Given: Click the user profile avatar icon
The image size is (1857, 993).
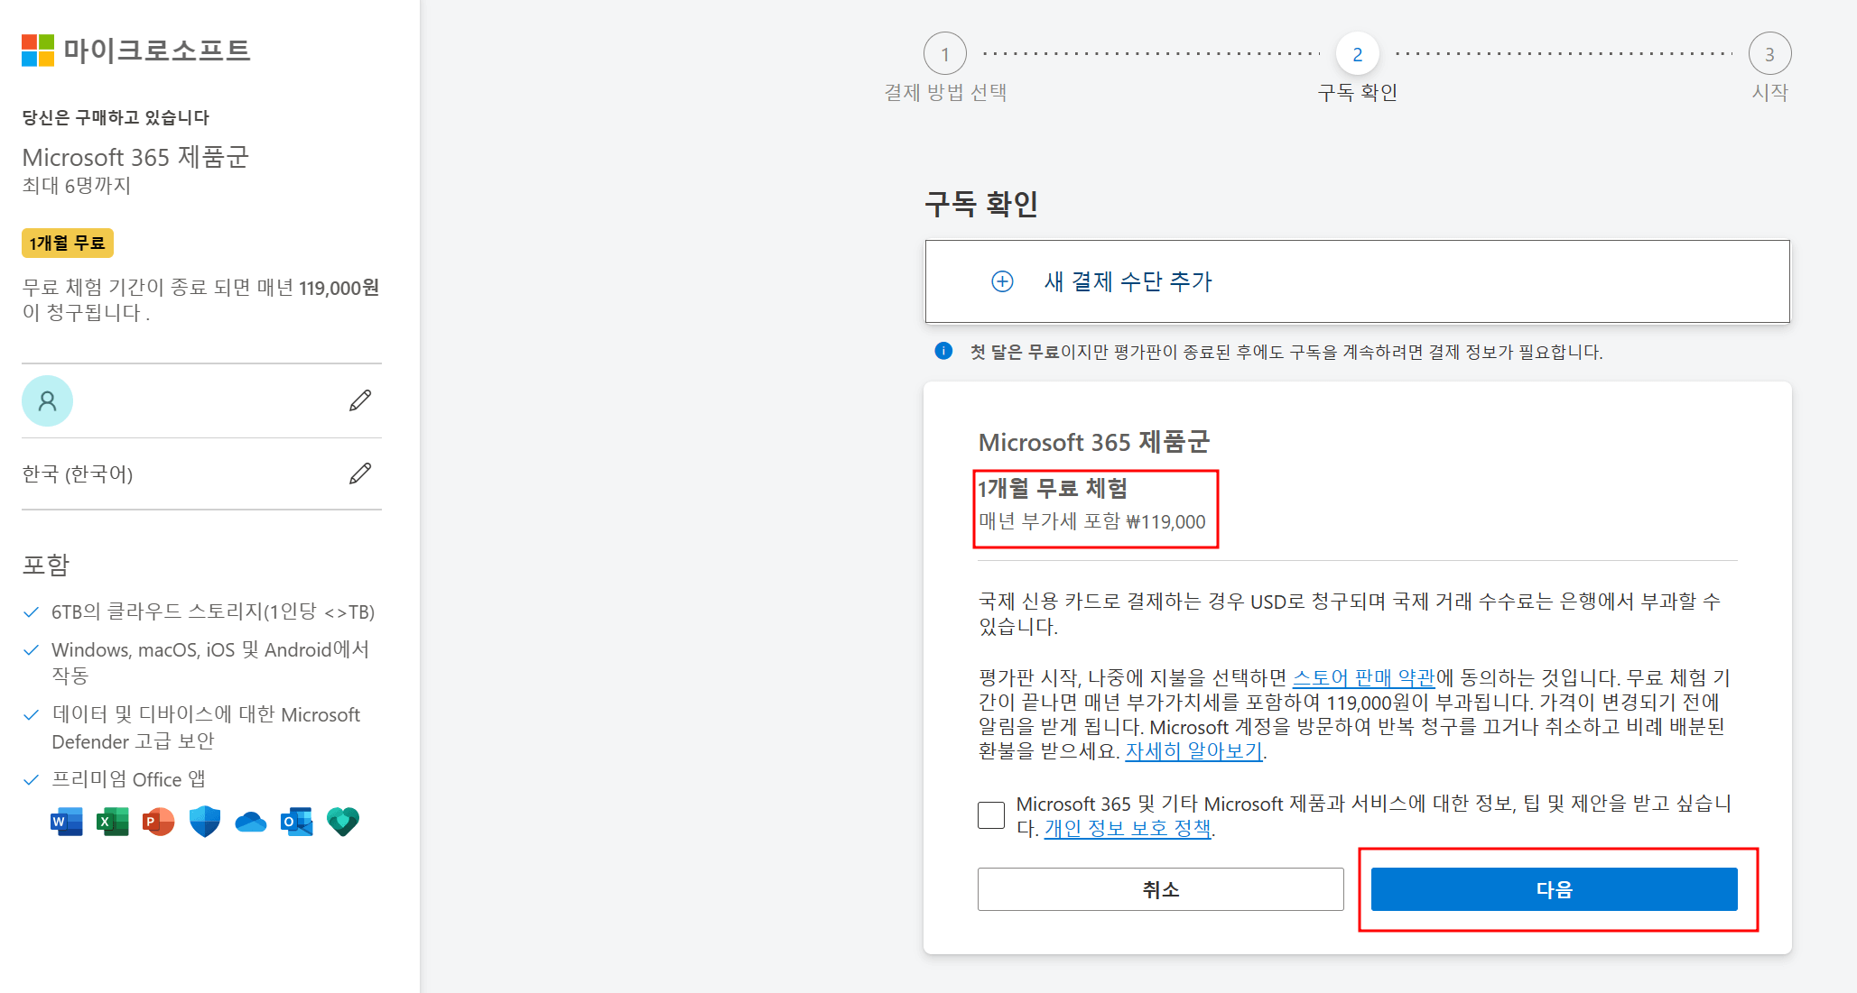Looking at the screenshot, I should [x=47, y=400].
